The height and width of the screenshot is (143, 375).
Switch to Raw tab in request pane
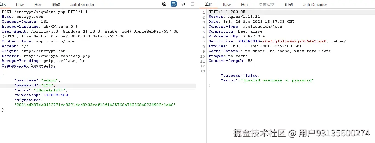pyautogui.click(x=20, y=5)
